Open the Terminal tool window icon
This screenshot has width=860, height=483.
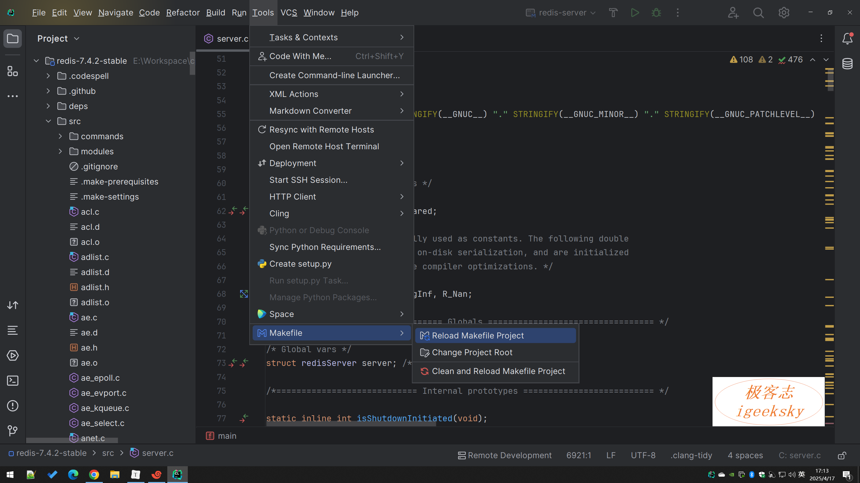click(x=13, y=381)
